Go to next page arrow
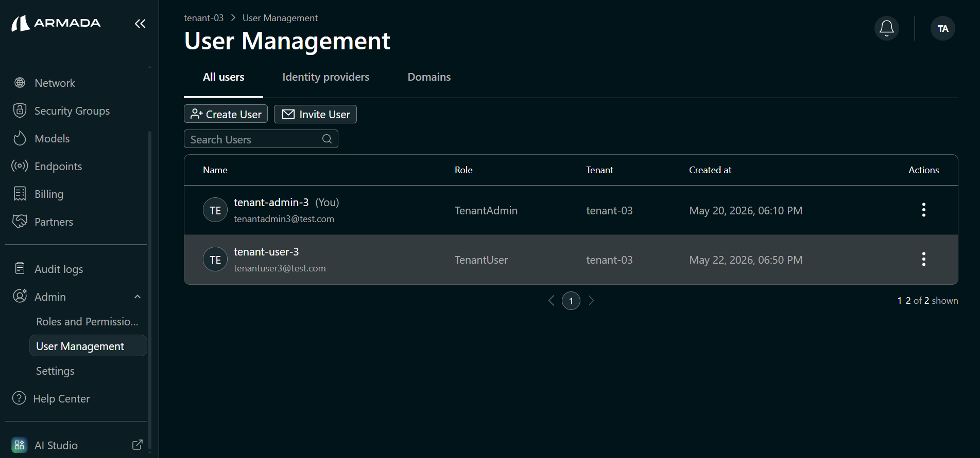Screen dimensions: 980x458 (x=591, y=301)
